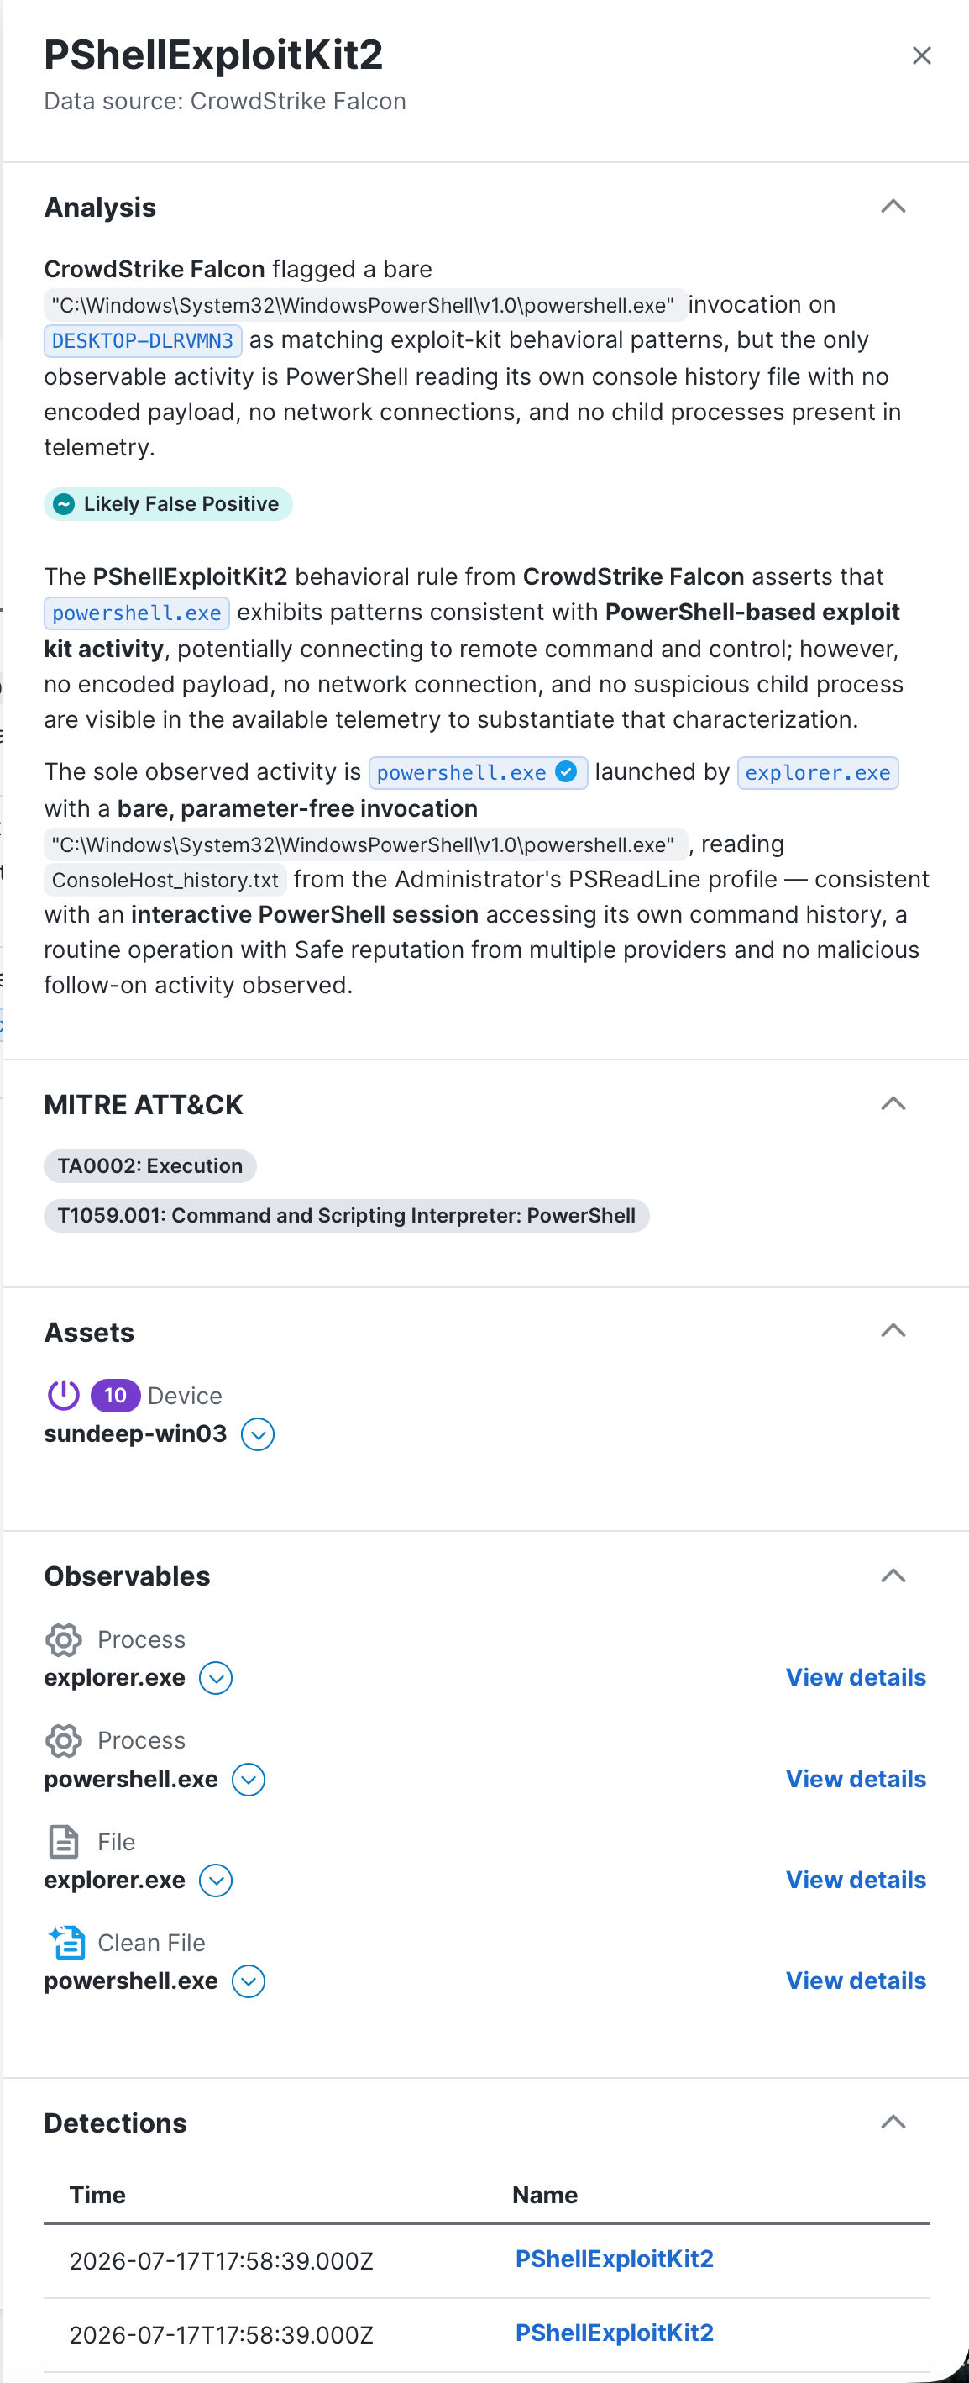Open dropdown next to powershell.exe process
969x2383 pixels.
pos(248,1780)
